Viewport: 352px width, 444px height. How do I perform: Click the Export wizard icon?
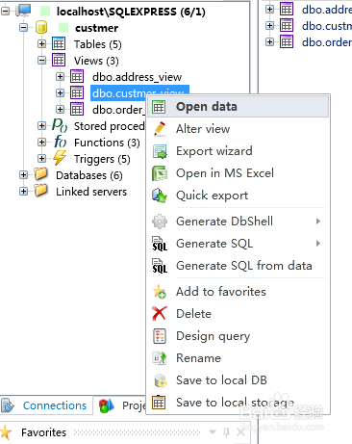160,151
